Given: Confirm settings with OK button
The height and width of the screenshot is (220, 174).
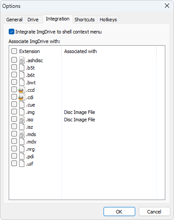Looking at the screenshot, I should (x=119, y=212).
